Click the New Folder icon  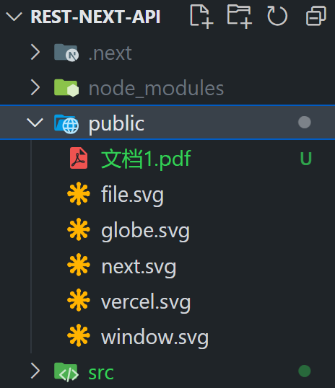240,17
